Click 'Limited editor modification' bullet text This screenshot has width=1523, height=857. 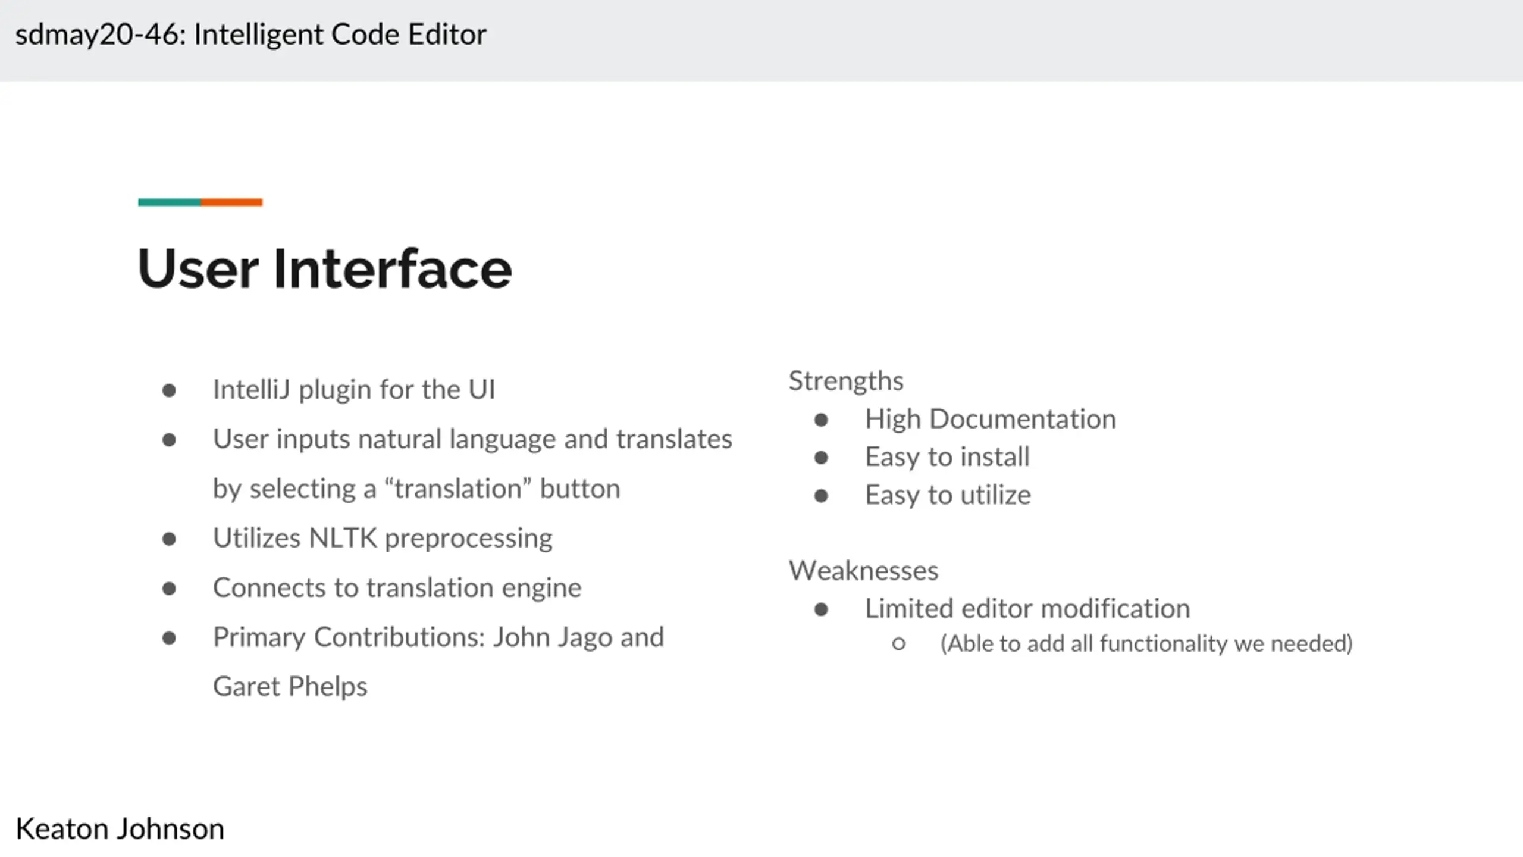pyautogui.click(x=1027, y=609)
